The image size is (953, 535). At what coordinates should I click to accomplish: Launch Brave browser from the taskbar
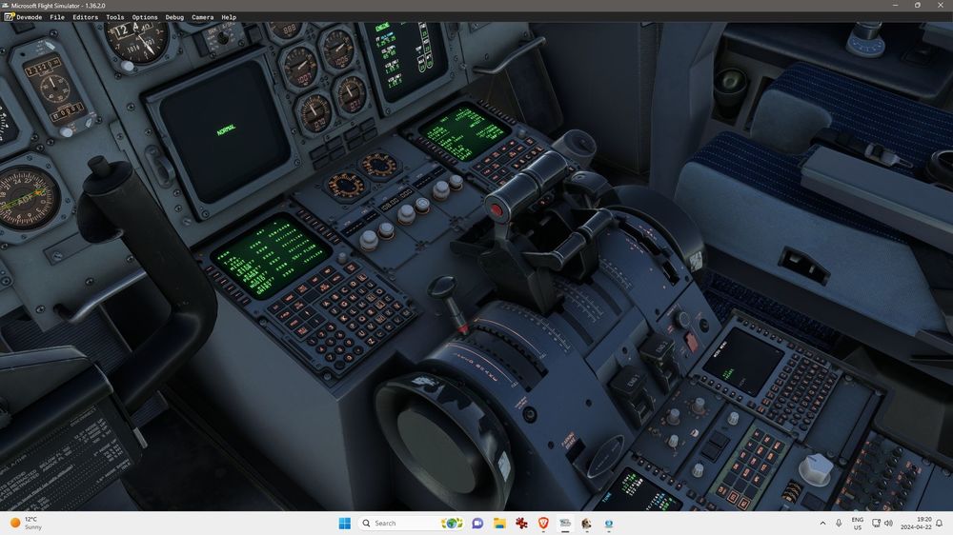(x=543, y=523)
